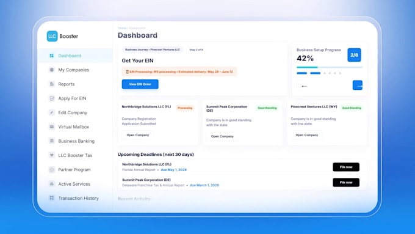Screen dimensions: 415x234
Task: Click the Active Services icon
Action: click(52, 184)
